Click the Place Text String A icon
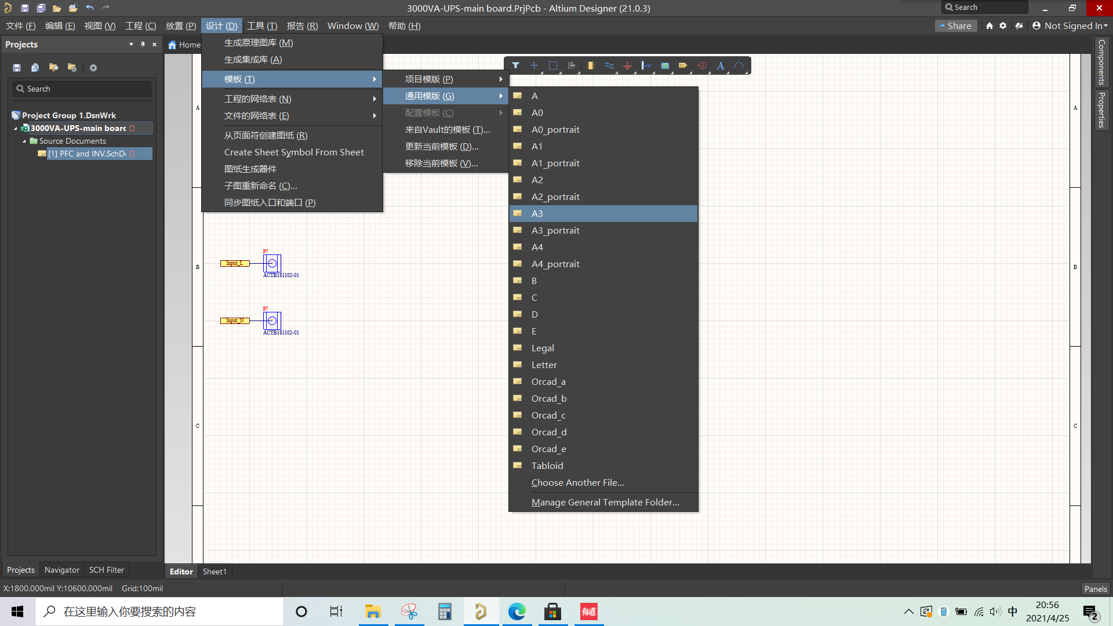Viewport: 1113px width, 626px height. (721, 65)
